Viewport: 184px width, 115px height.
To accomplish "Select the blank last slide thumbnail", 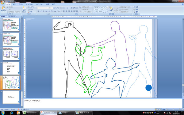I will click(x=11, y=97).
